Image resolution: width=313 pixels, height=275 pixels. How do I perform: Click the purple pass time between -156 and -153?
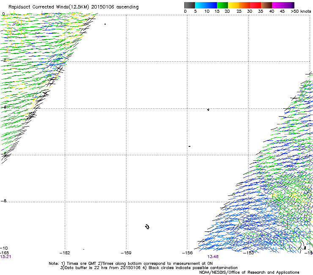pyautogui.click(x=213, y=257)
